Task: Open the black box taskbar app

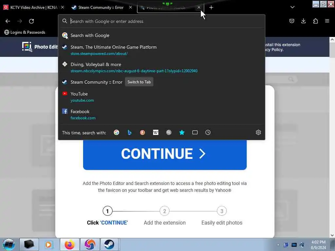Action: pos(29,244)
